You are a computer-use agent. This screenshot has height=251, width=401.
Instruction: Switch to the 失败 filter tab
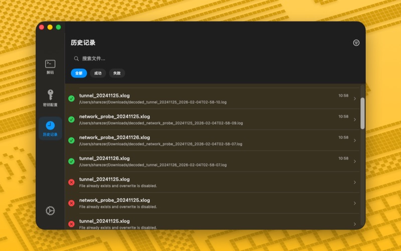pos(117,73)
